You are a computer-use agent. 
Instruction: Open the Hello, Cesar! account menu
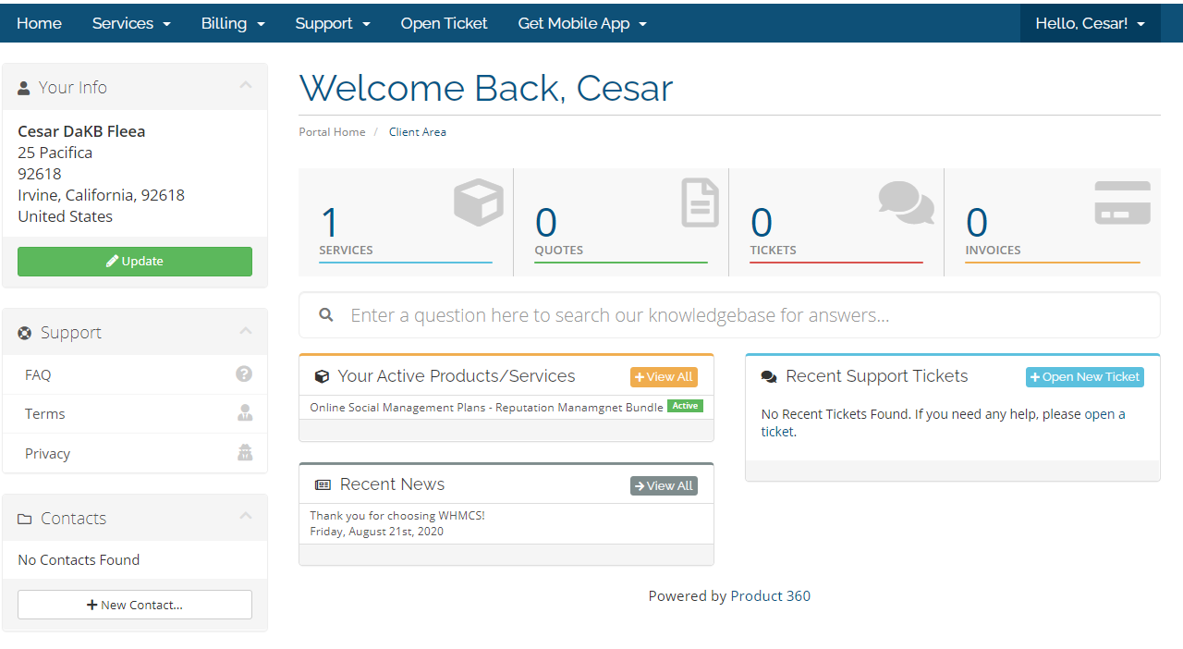(1091, 23)
